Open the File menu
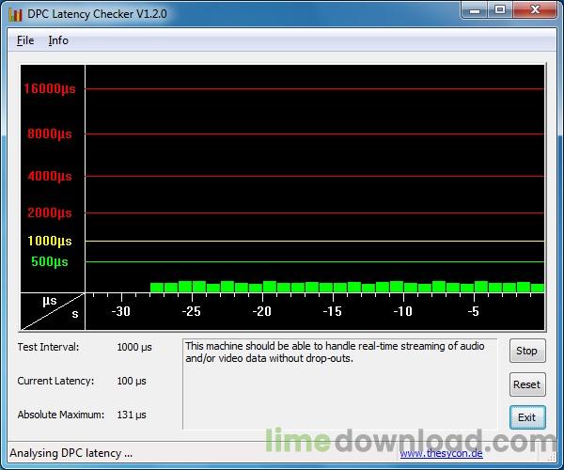 (x=25, y=40)
